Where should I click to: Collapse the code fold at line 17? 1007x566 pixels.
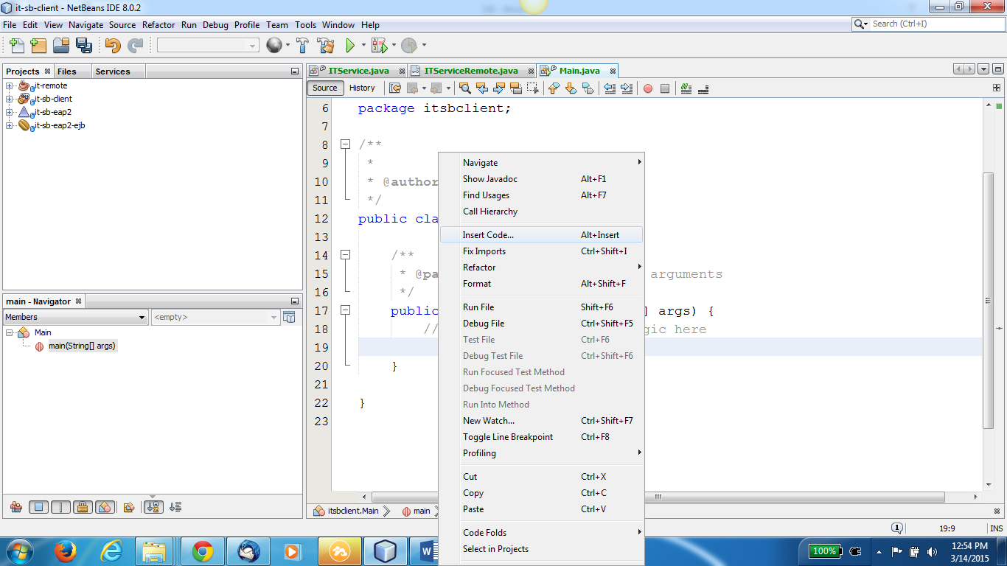pyautogui.click(x=345, y=310)
